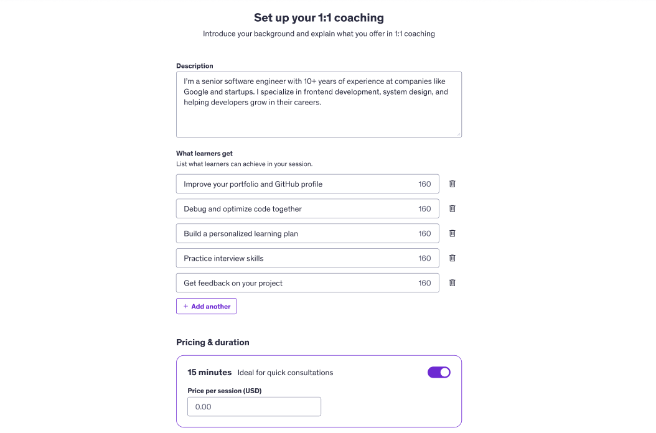Viewport: 656px width, 433px height.
Task: Remove "Practice interview skills" using trash icon
Action: click(452, 258)
